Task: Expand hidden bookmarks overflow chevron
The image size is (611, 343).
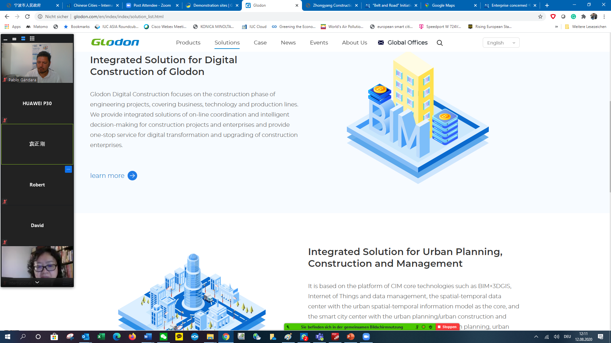Action: pos(557,27)
